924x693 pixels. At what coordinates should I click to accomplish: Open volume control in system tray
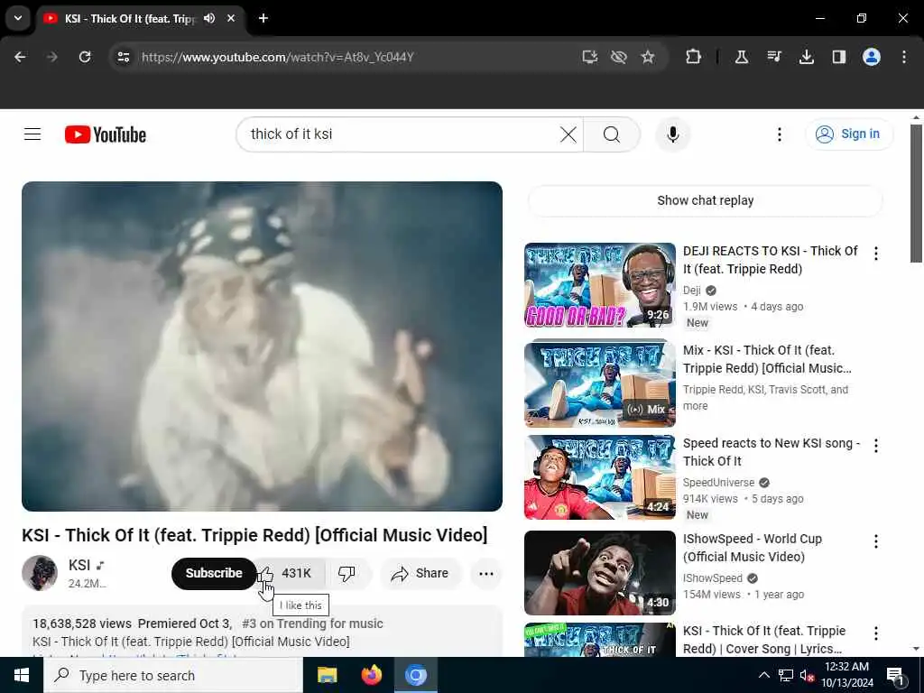808,675
